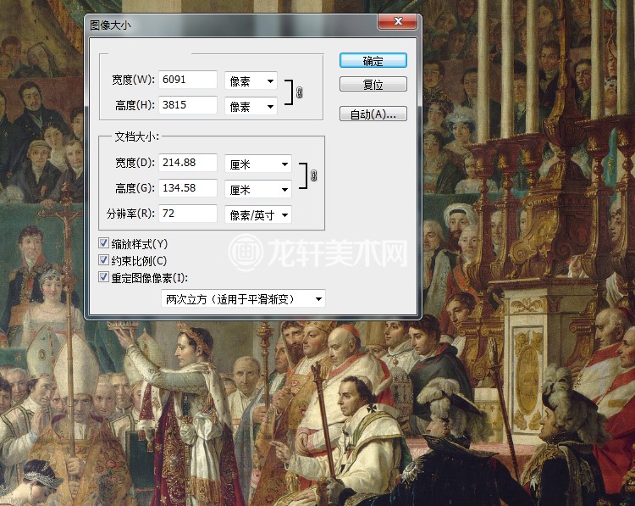Open the pixel width 像素 unit dropdown
635x506 pixels.
[x=251, y=81]
